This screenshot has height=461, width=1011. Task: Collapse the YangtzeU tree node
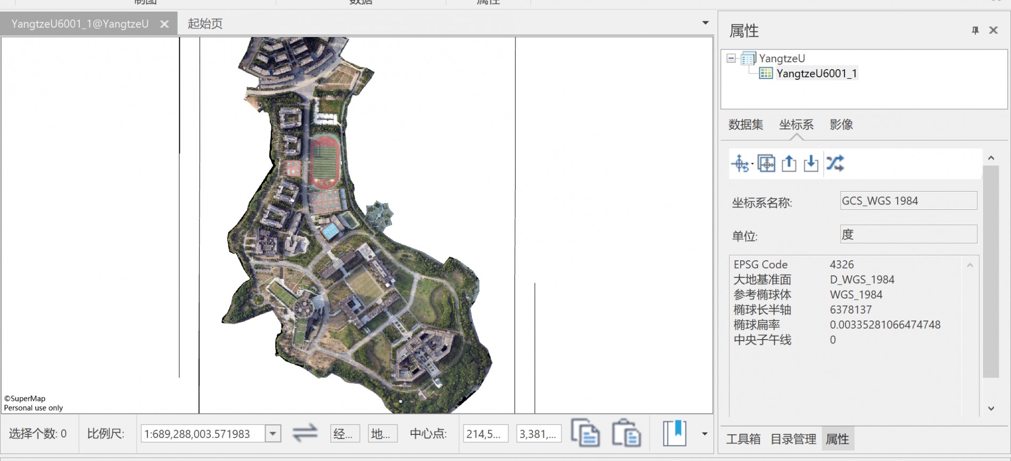click(x=731, y=59)
